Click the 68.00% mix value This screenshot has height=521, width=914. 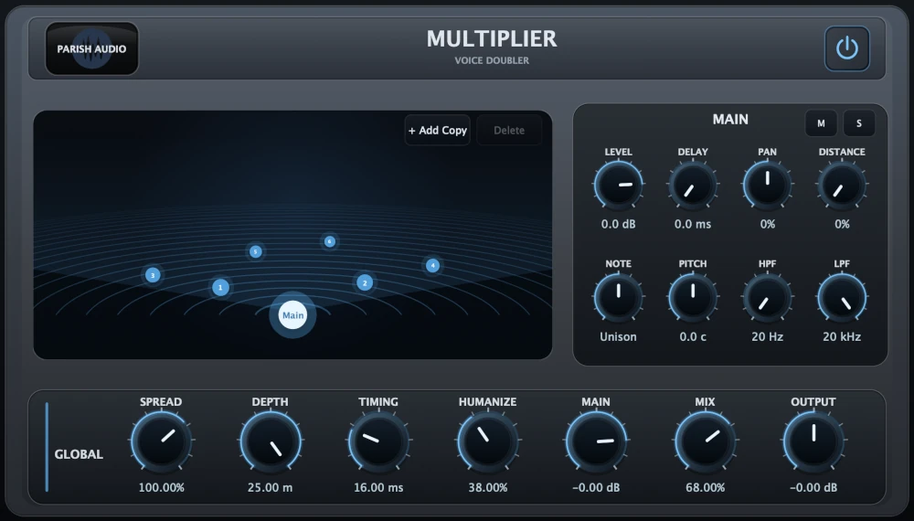[x=705, y=488]
